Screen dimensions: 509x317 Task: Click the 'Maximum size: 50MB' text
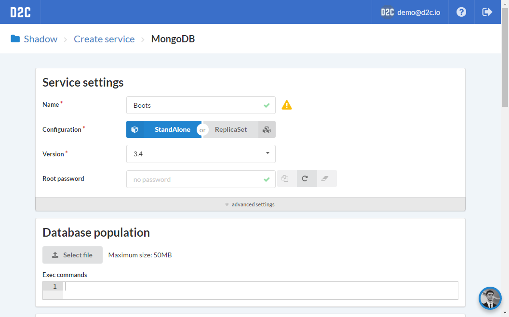140,255
